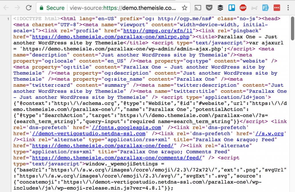Click the blue FI extension icon
Screen dimensions: 295x192
[265, 7]
